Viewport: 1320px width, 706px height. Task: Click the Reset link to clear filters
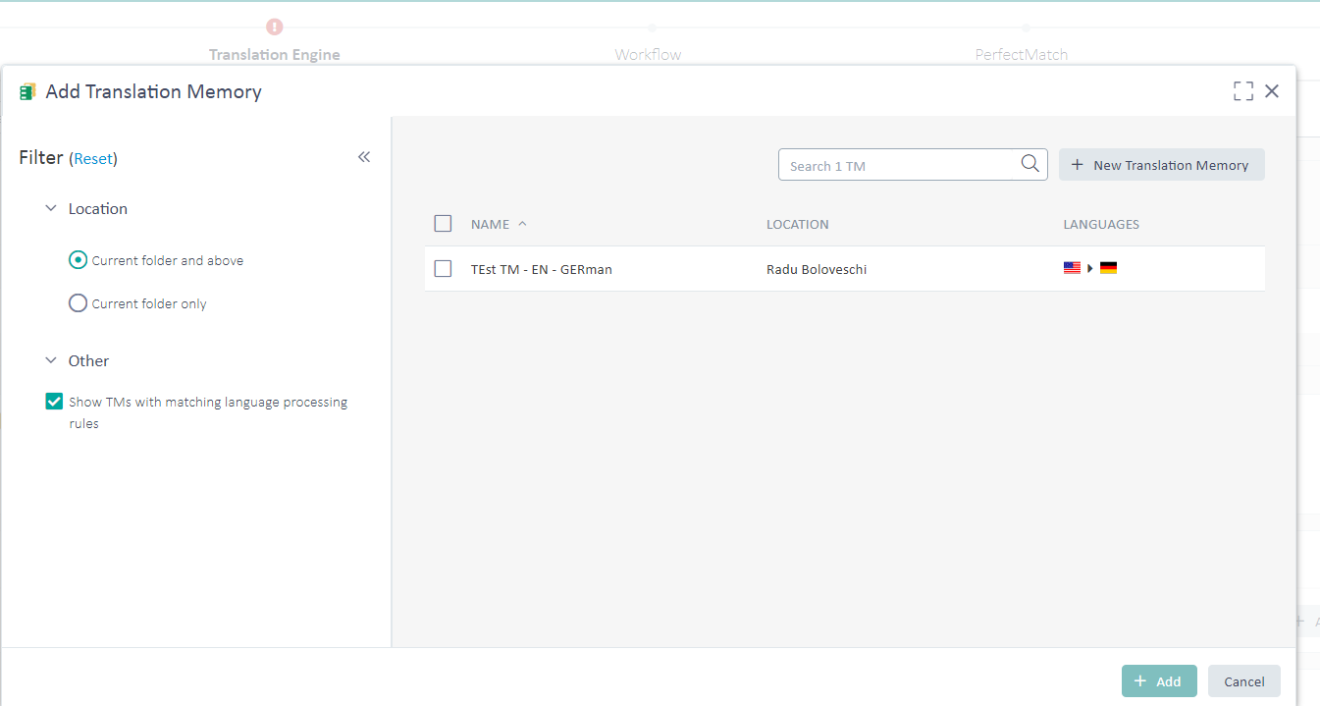(94, 158)
